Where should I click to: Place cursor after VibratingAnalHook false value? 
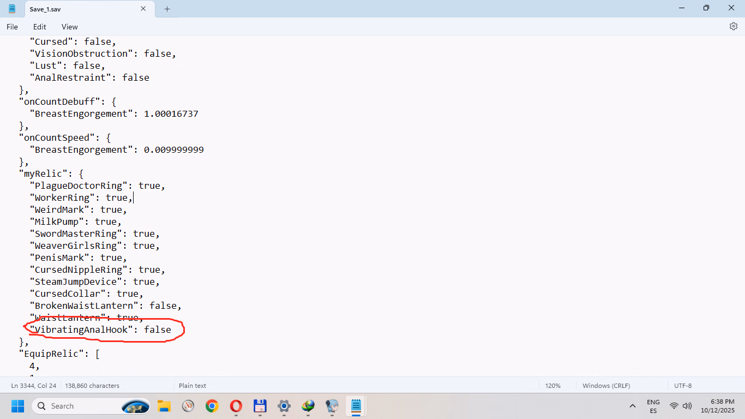point(172,330)
